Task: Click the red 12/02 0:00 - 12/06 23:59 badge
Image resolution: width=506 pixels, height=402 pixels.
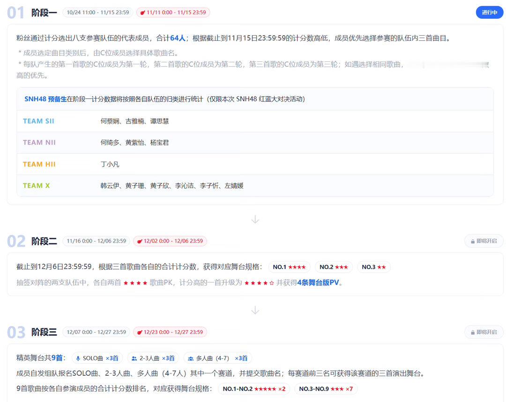Action: (x=170, y=241)
